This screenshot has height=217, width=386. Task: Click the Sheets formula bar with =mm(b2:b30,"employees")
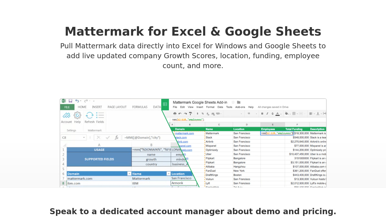(x=188, y=120)
